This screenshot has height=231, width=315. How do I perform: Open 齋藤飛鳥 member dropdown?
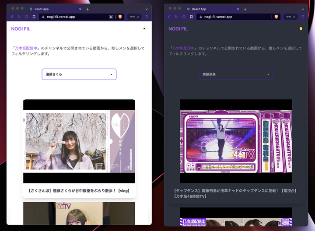pyautogui.click(x=236, y=74)
